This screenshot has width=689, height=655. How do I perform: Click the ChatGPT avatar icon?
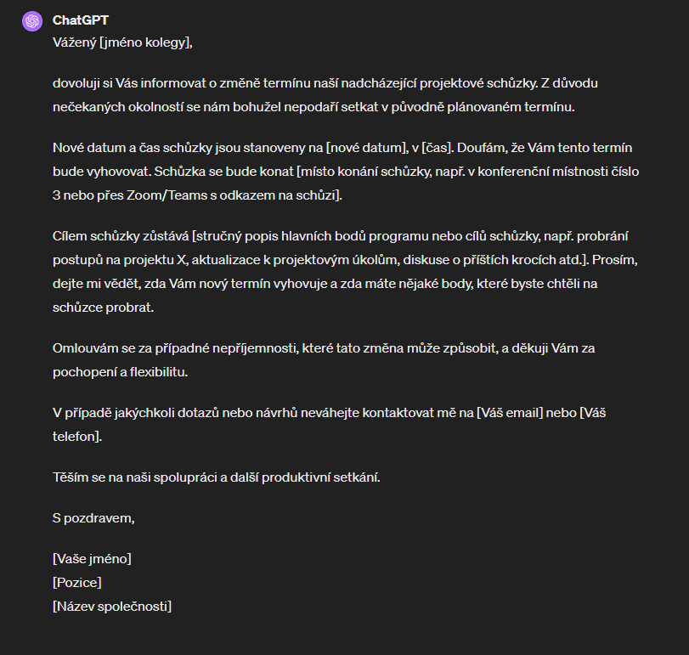pyautogui.click(x=31, y=20)
